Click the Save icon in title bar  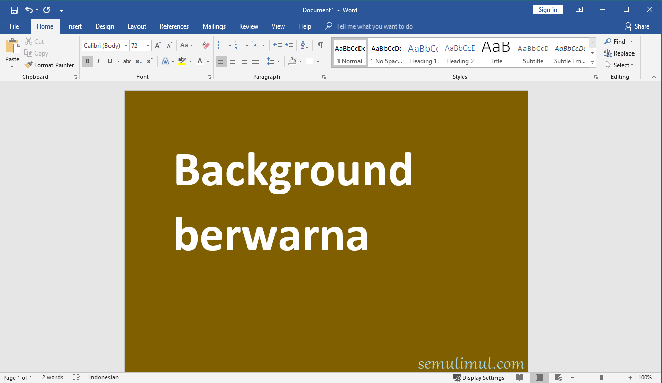click(x=14, y=10)
